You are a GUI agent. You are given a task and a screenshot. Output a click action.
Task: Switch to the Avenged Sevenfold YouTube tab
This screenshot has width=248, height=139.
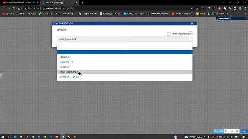pyautogui.click(x=19, y=3)
